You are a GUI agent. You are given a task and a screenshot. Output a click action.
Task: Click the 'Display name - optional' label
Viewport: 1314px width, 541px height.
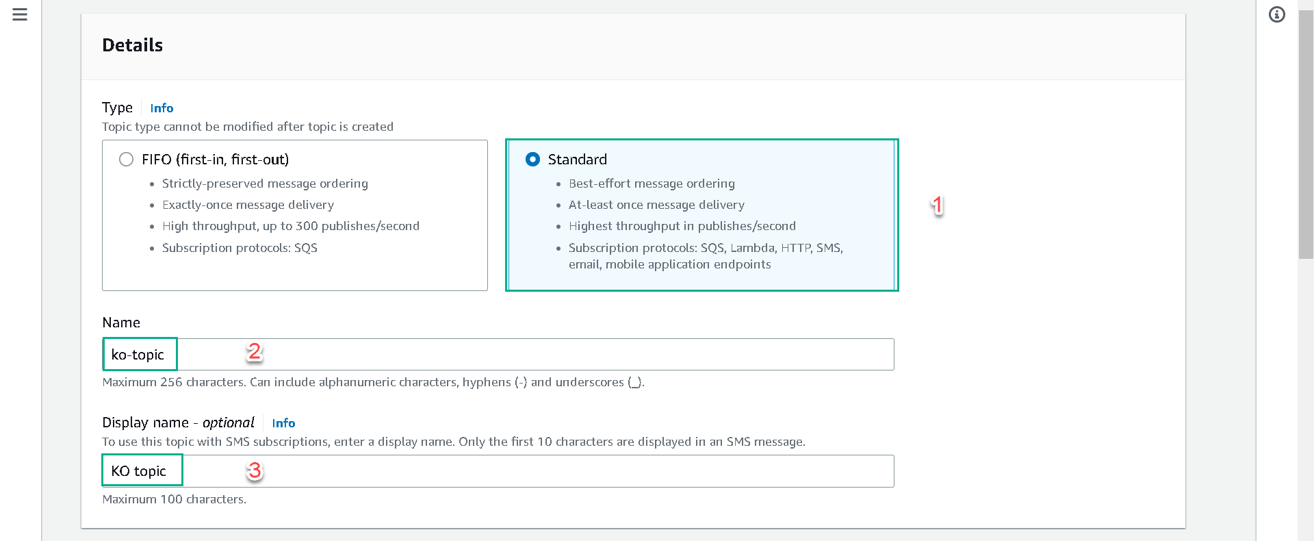178,423
